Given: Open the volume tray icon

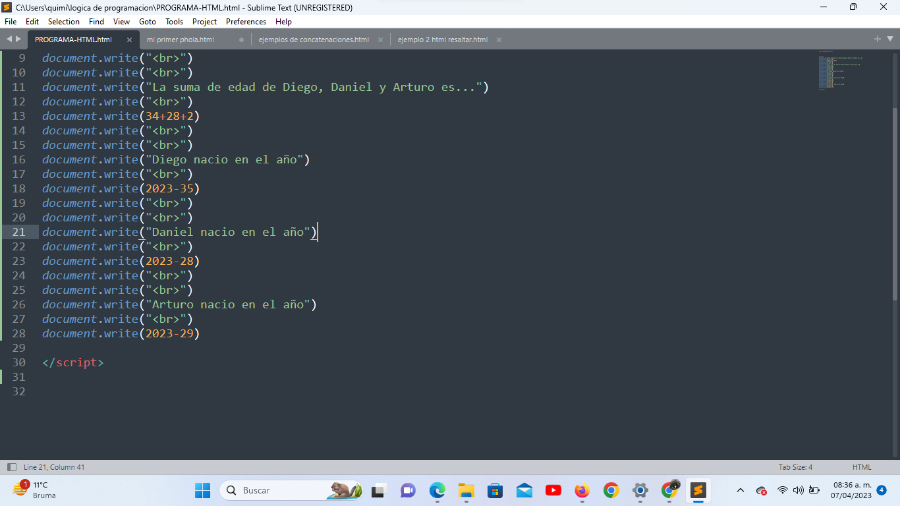Looking at the screenshot, I should pyautogui.click(x=798, y=490).
